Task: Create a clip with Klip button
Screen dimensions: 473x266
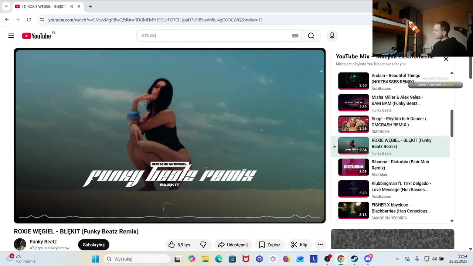Action: click(299, 245)
